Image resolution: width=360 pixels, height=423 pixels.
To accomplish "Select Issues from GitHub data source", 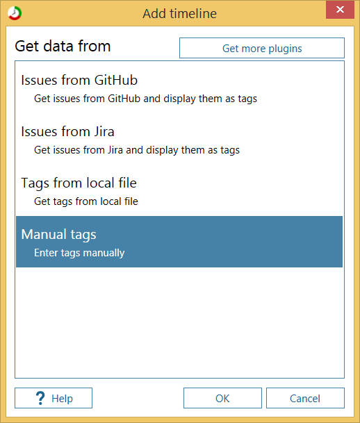I will pyautogui.click(x=179, y=88).
